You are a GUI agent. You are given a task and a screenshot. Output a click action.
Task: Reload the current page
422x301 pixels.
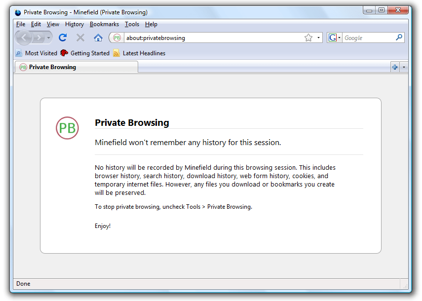tap(62, 38)
